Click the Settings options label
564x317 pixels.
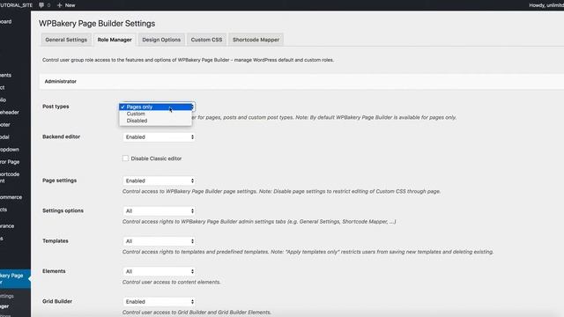(x=63, y=210)
